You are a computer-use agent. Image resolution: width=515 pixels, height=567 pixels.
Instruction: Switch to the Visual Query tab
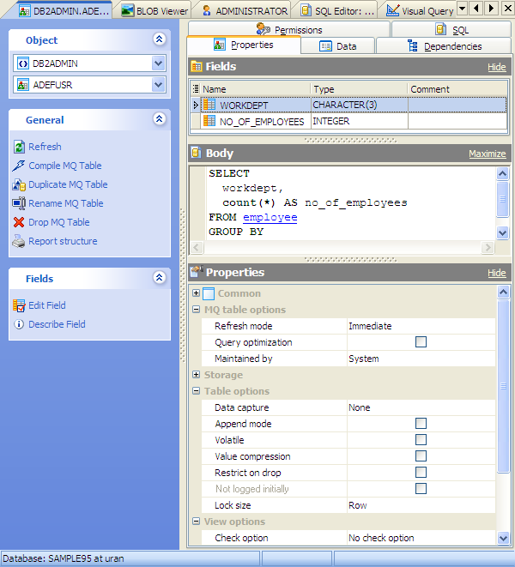pos(420,11)
